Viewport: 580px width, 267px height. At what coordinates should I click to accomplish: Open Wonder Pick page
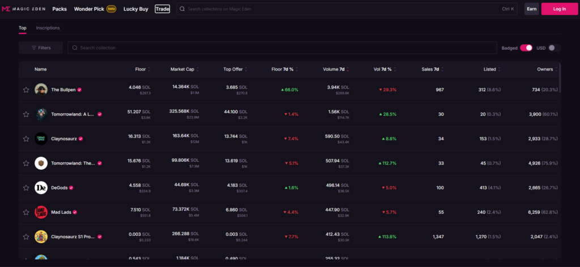(89, 9)
